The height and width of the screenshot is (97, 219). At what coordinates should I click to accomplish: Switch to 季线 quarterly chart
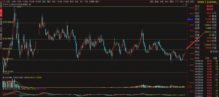tap(71, 2)
